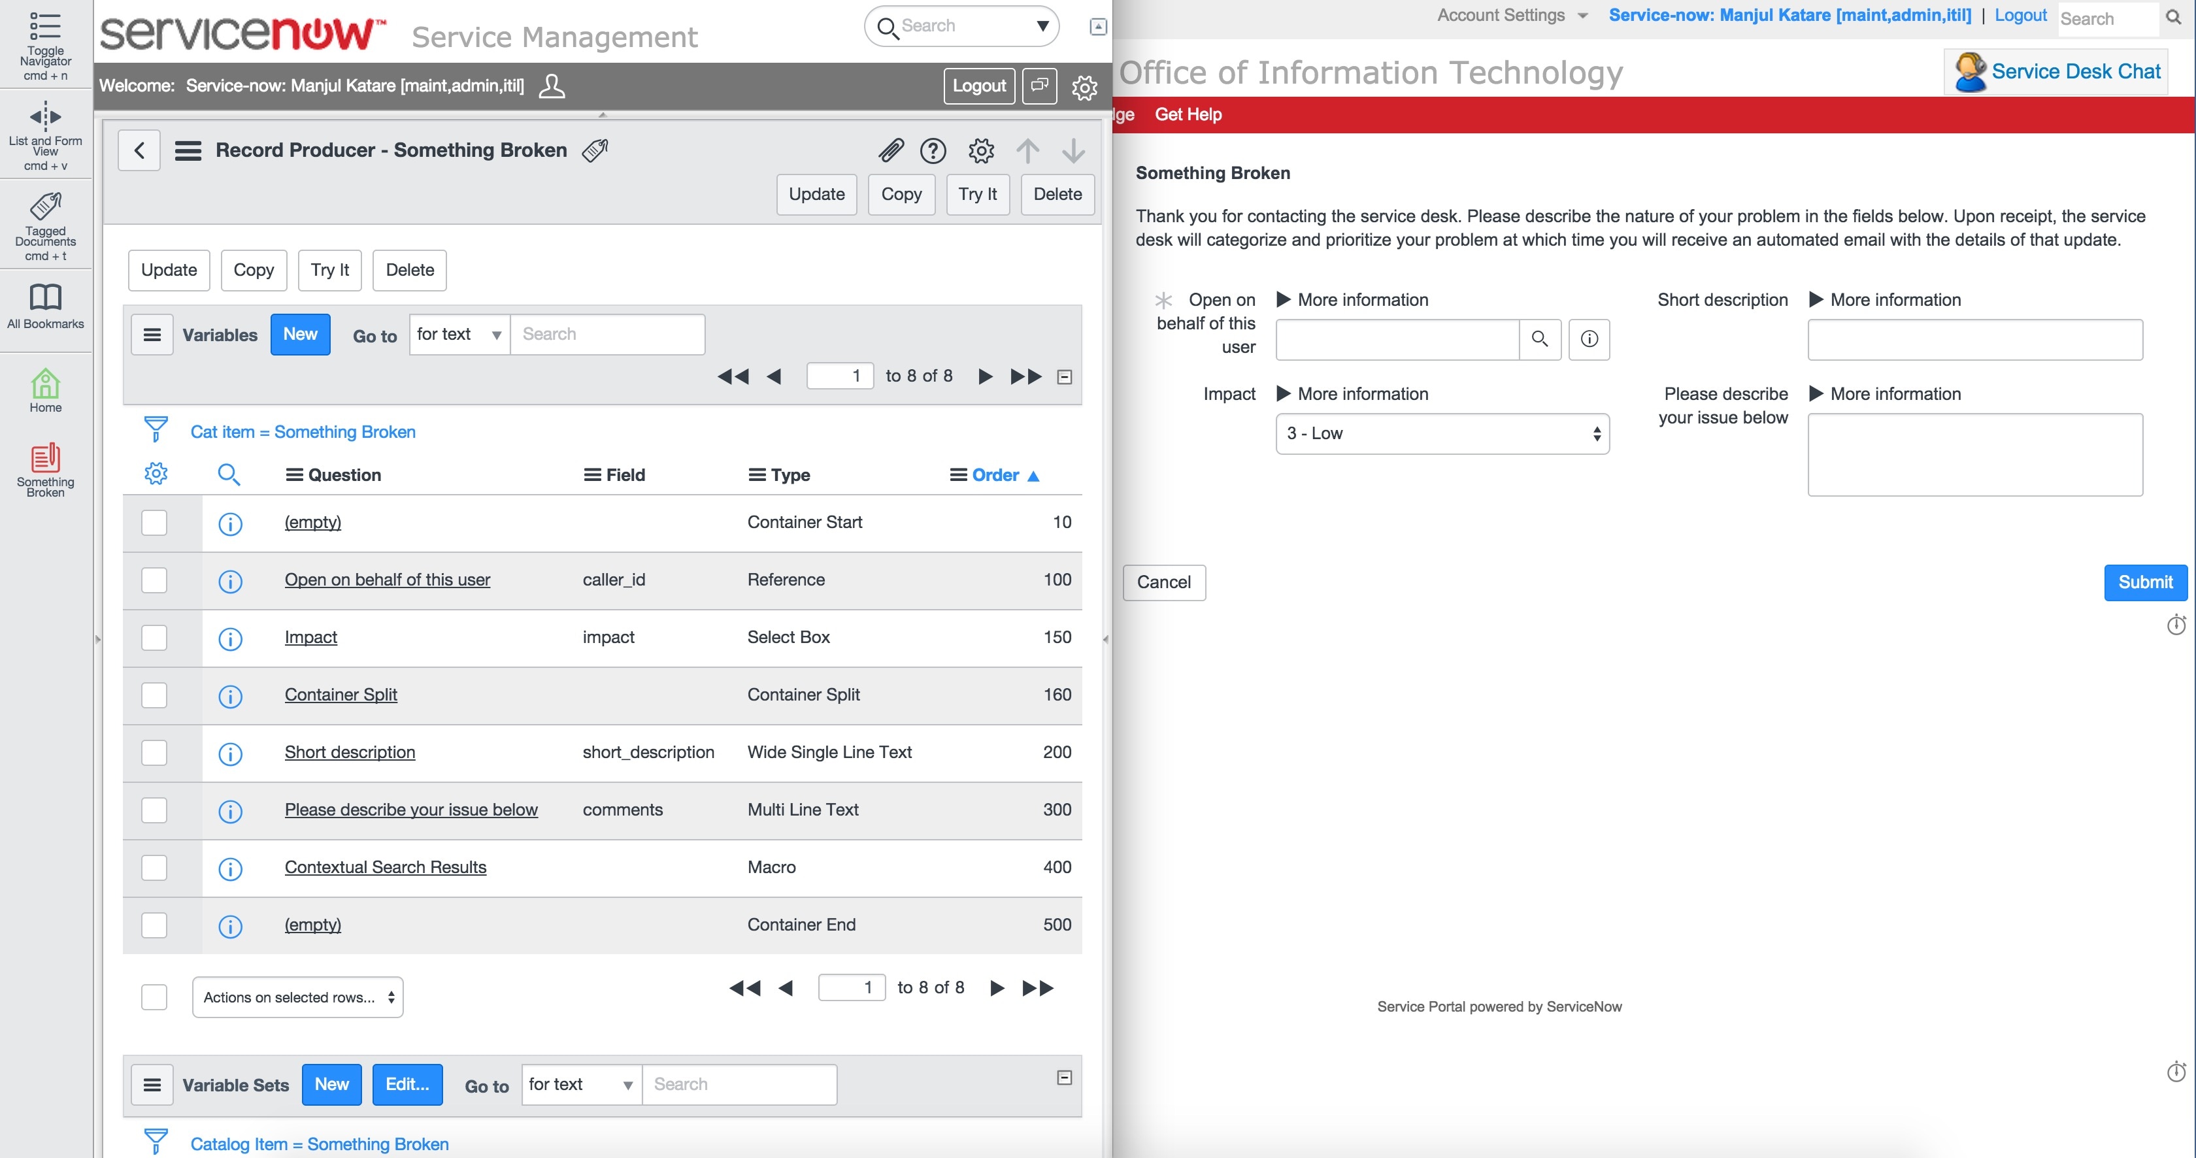This screenshot has width=2196, height=1158.
Task: Open the Something Broken bookmark icon
Action: pyautogui.click(x=45, y=457)
